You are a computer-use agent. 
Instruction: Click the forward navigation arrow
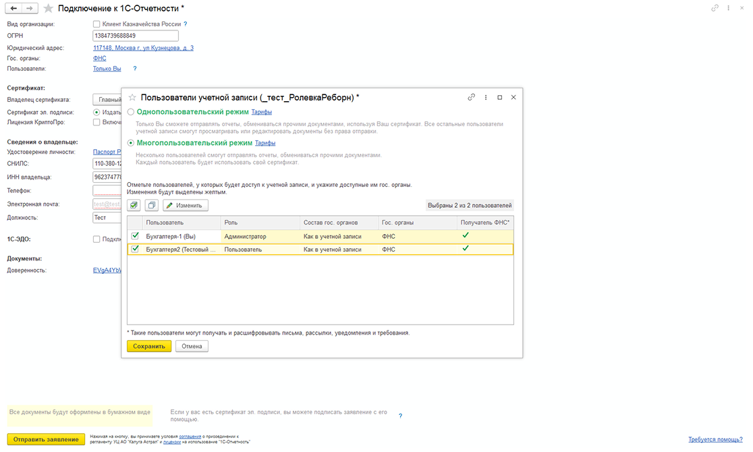[30, 8]
